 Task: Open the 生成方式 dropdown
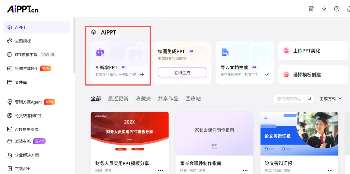click(x=331, y=99)
